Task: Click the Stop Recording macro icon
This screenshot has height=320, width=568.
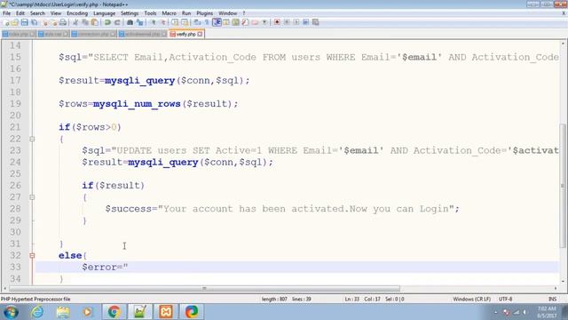Action: [x=287, y=22]
